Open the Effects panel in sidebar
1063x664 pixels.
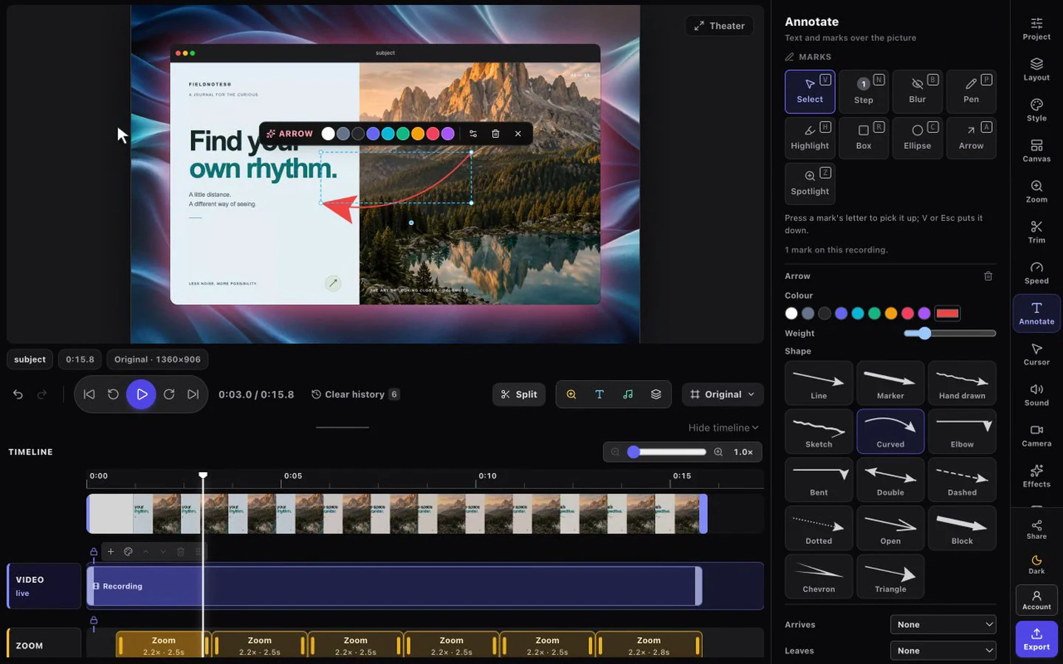[1036, 476]
